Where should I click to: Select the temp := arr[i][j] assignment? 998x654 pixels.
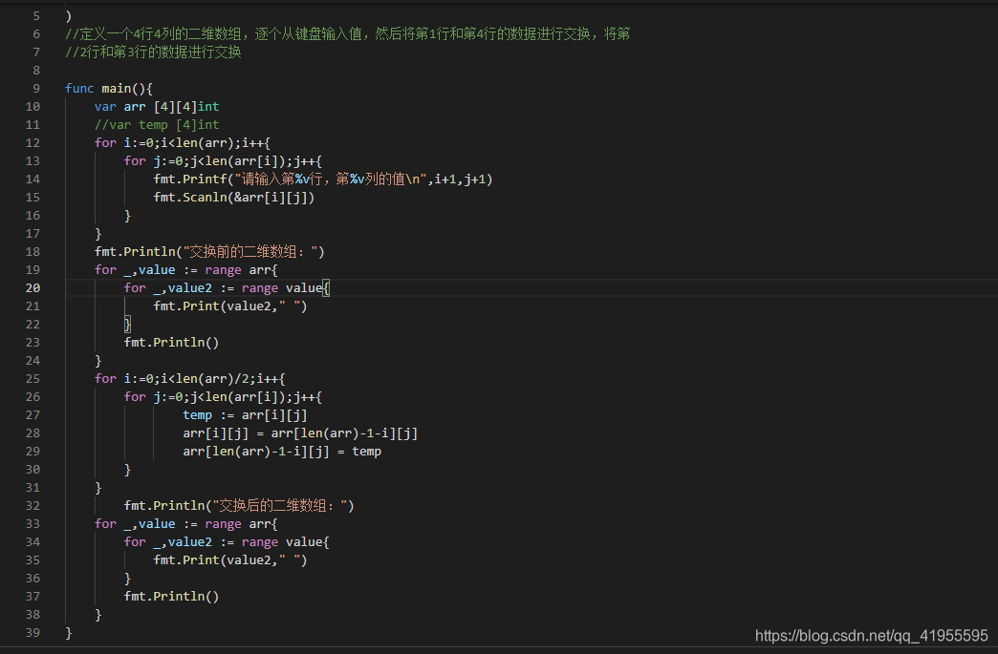tap(244, 414)
